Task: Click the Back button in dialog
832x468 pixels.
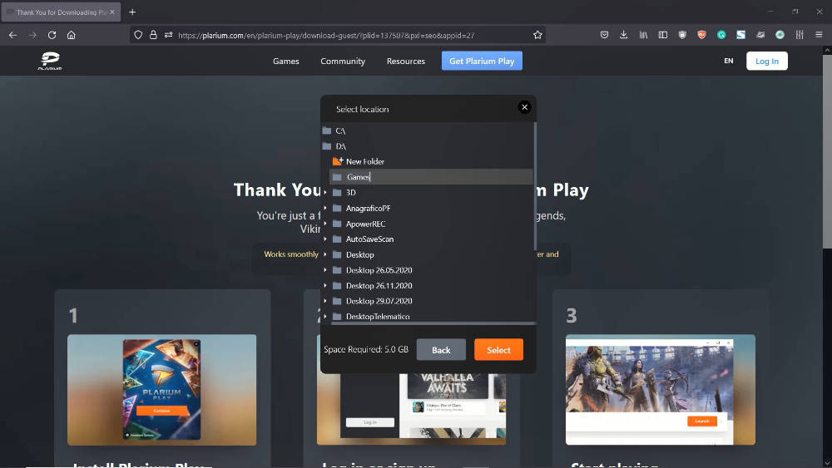Action: click(441, 350)
